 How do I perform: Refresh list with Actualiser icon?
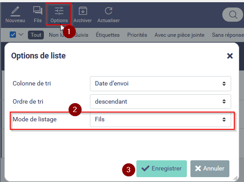[x=108, y=15]
